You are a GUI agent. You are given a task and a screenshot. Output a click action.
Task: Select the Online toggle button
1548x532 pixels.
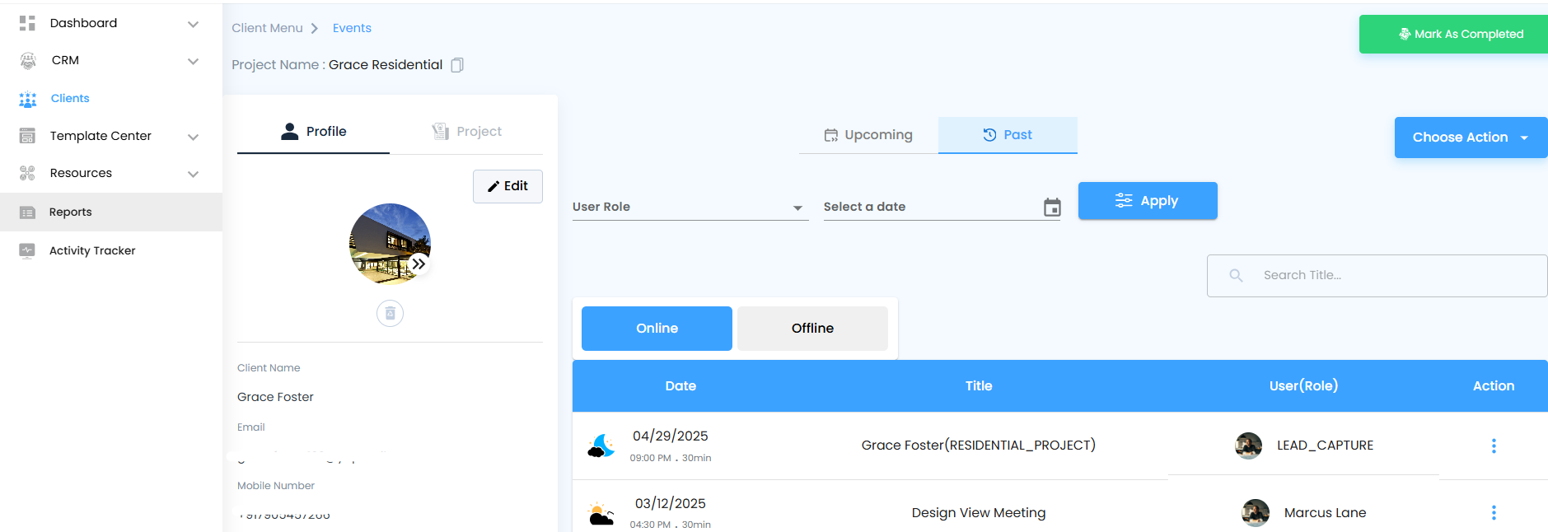coord(657,329)
